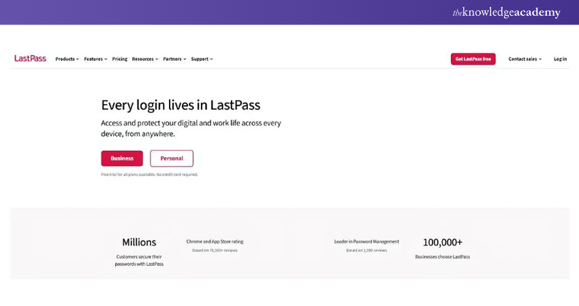
Task: Click the free trial disclaimer text
Action: [x=149, y=175]
